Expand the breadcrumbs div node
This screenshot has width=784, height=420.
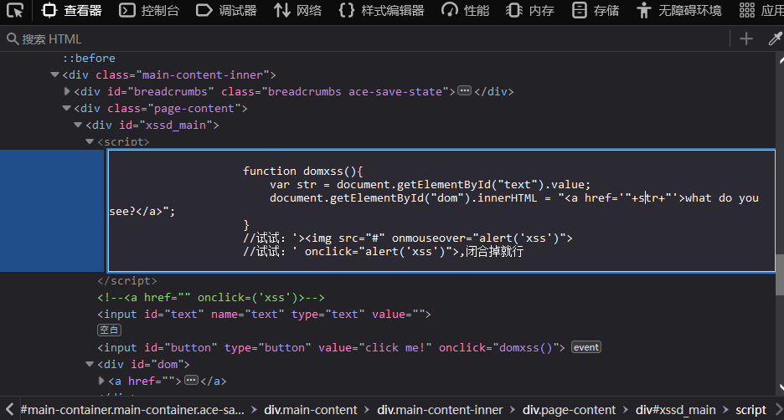coord(67,91)
